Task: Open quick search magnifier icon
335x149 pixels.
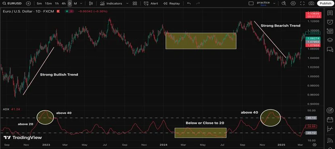Action: point(284,3)
